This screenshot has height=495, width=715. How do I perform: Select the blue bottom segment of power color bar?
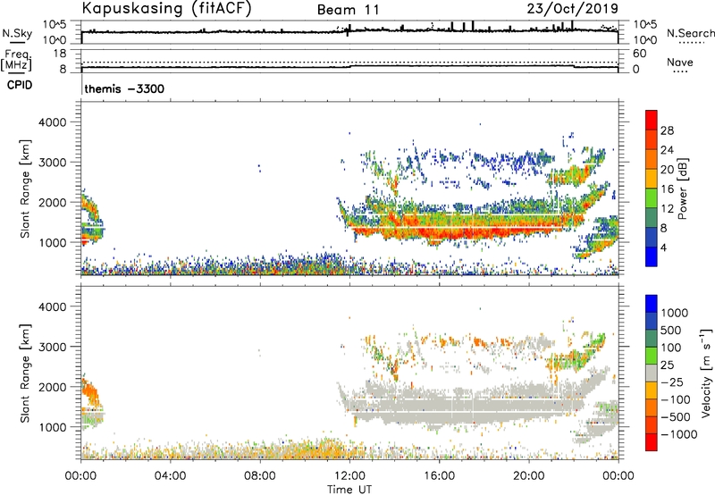pos(652,256)
